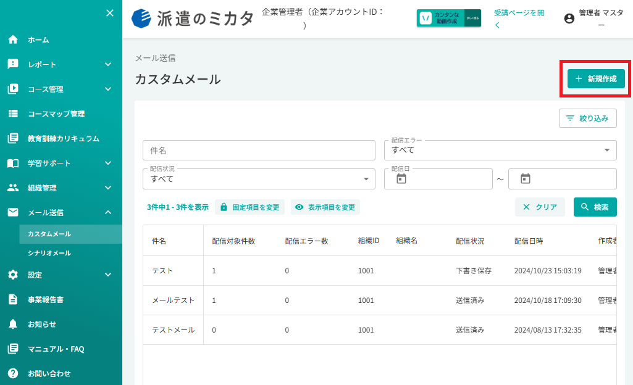Expand the 組織管理 menu chevron
This screenshot has width=633, height=385.
(x=108, y=188)
